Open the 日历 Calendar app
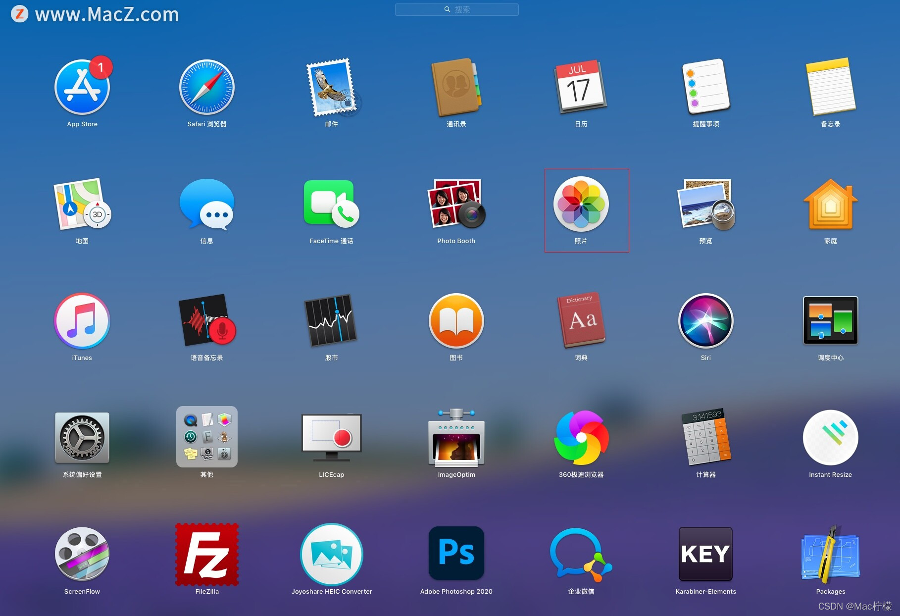 (x=581, y=87)
